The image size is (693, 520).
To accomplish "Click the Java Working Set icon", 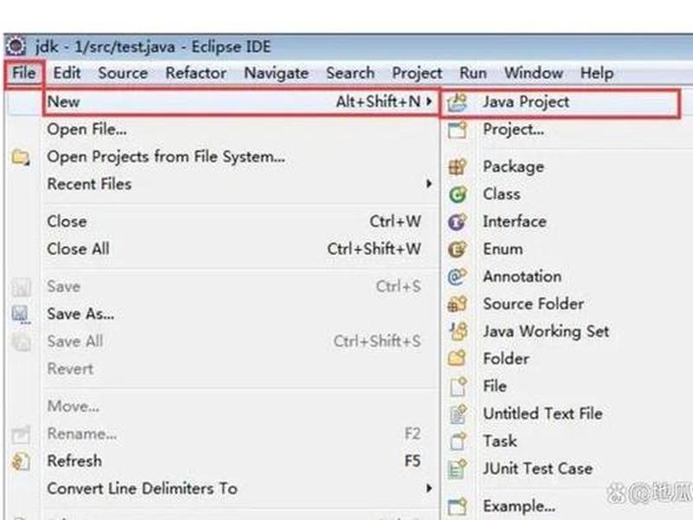I will tap(458, 331).
